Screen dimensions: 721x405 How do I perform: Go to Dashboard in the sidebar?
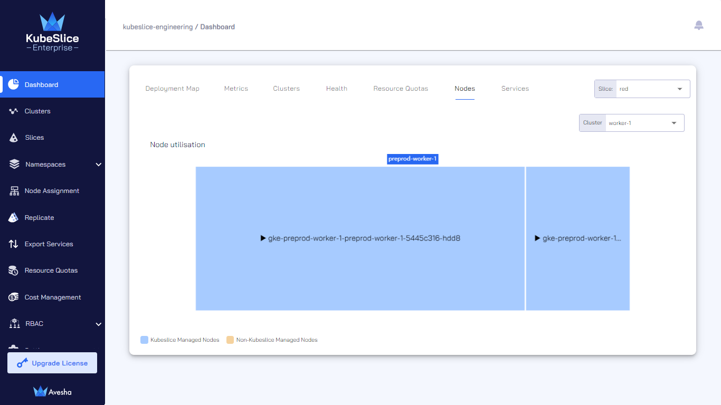pyautogui.click(x=52, y=84)
